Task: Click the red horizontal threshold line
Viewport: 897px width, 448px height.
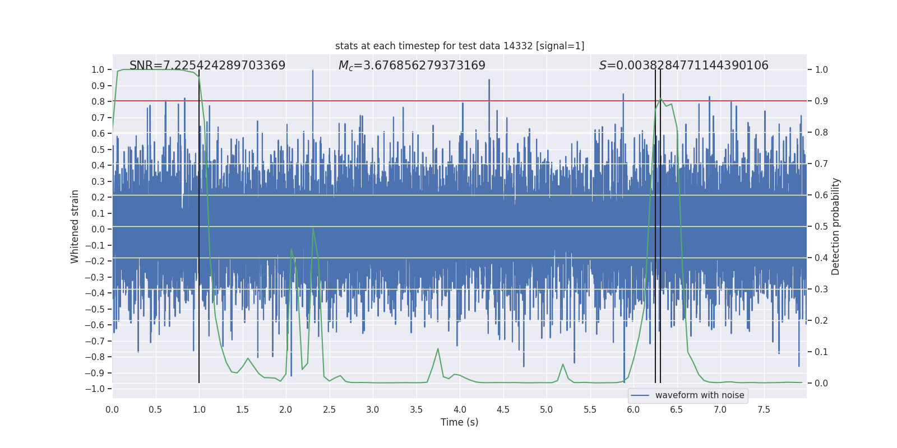Action: [x=460, y=101]
